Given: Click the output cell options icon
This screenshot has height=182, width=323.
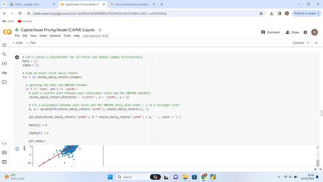Looking at the screenshot, I should click(x=17, y=149).
